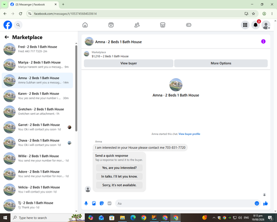Open the taskbar clock and date
277x222 pixels.
tap(258, 218)
